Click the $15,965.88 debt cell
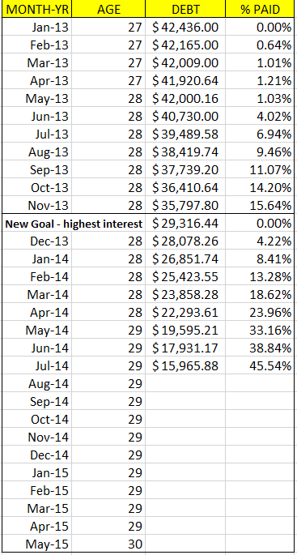 click(185, 365)
